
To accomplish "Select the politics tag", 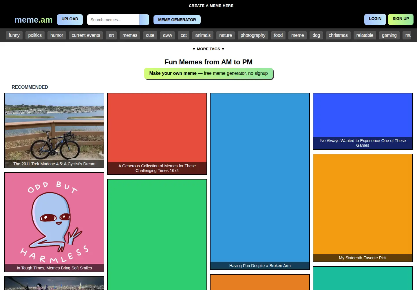I will pos(35,35).
